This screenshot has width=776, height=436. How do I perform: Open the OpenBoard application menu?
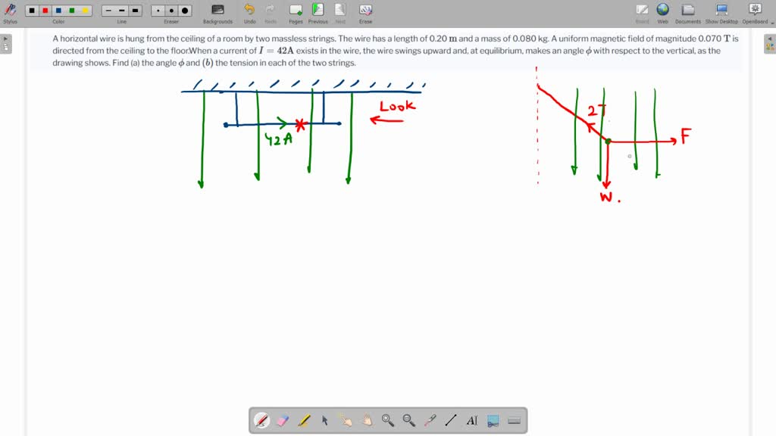(754, 11)
